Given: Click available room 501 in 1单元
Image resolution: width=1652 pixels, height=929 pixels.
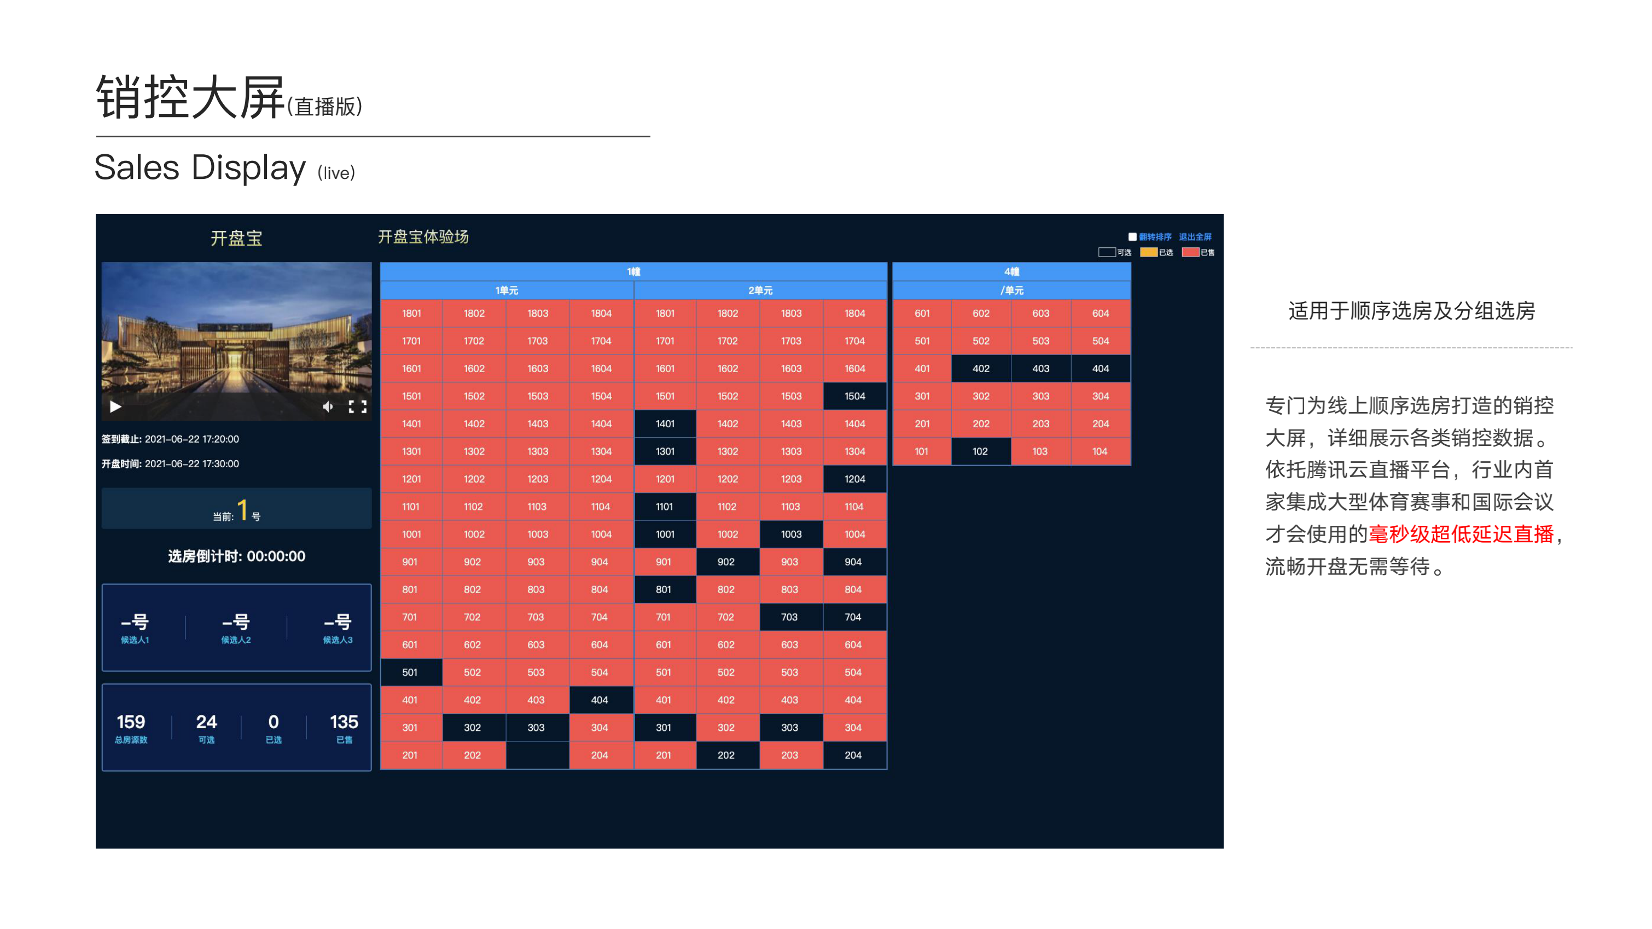Looking at the screenshot, I should pyautogui.click(x=410, y=672).
